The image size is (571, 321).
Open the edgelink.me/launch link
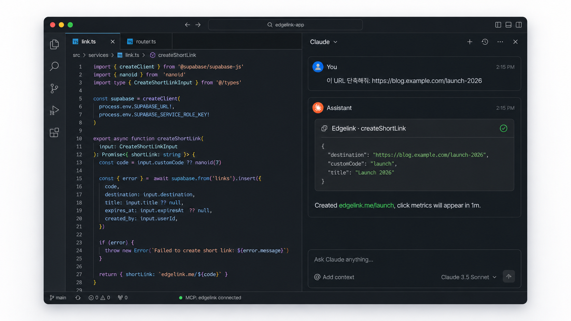pyautogui.click(x=366, y=205)
